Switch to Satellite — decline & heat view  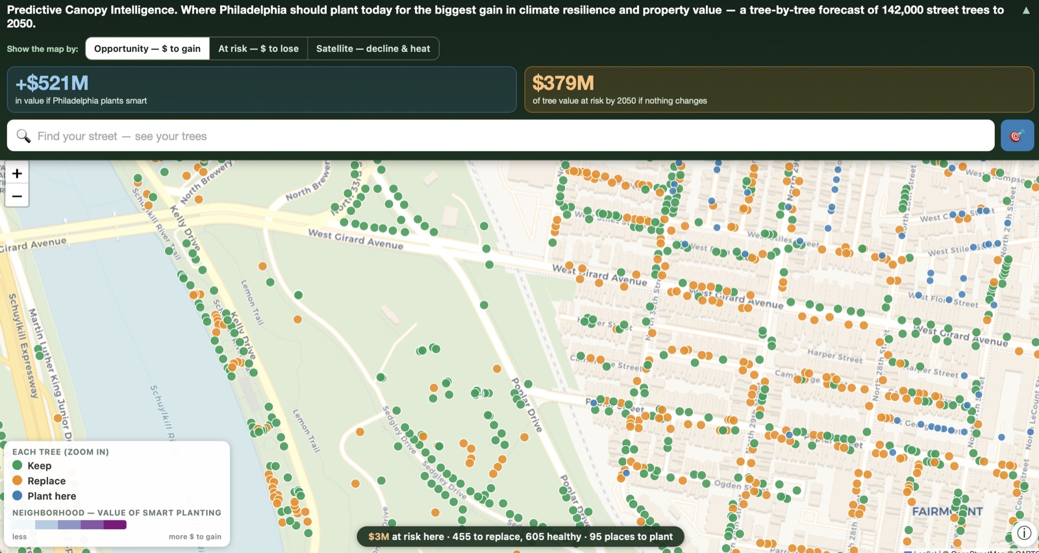373,49
